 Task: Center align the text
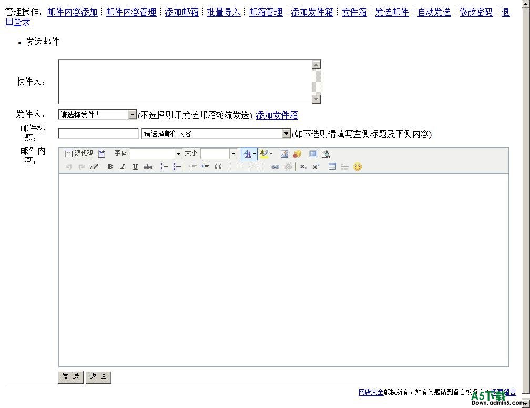coord(247,167)
